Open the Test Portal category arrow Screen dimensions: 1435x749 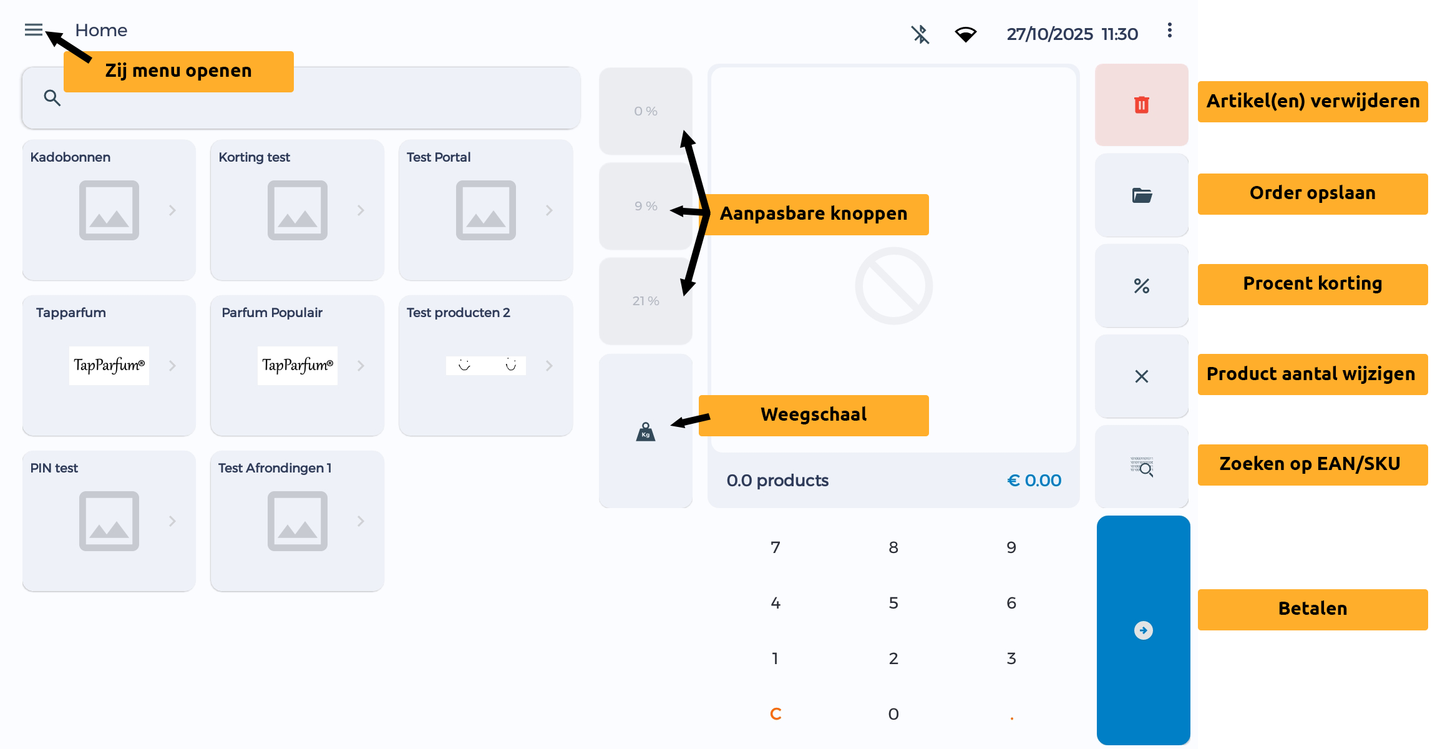[x=549, y=211]
